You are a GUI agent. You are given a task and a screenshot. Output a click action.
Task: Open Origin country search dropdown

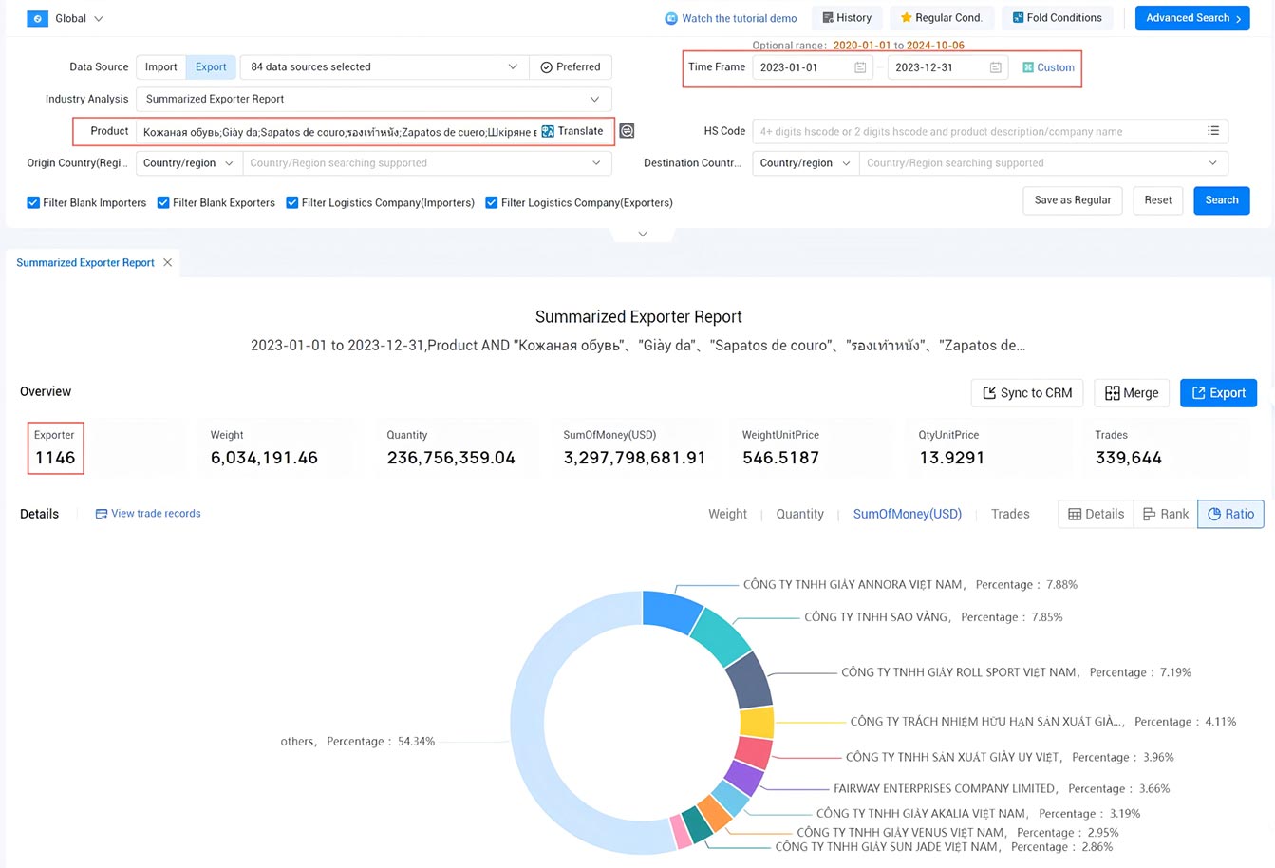tap(426, 163)
